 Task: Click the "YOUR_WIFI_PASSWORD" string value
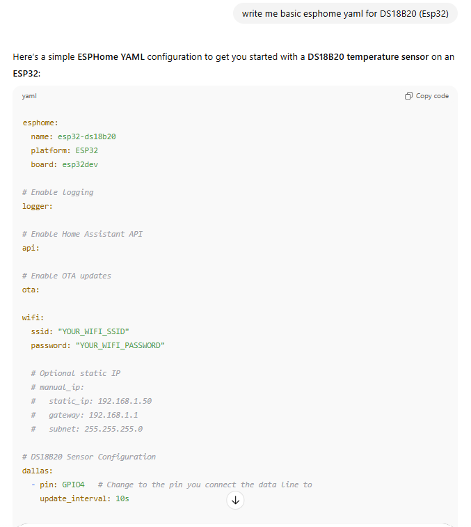tap(120, 345)
